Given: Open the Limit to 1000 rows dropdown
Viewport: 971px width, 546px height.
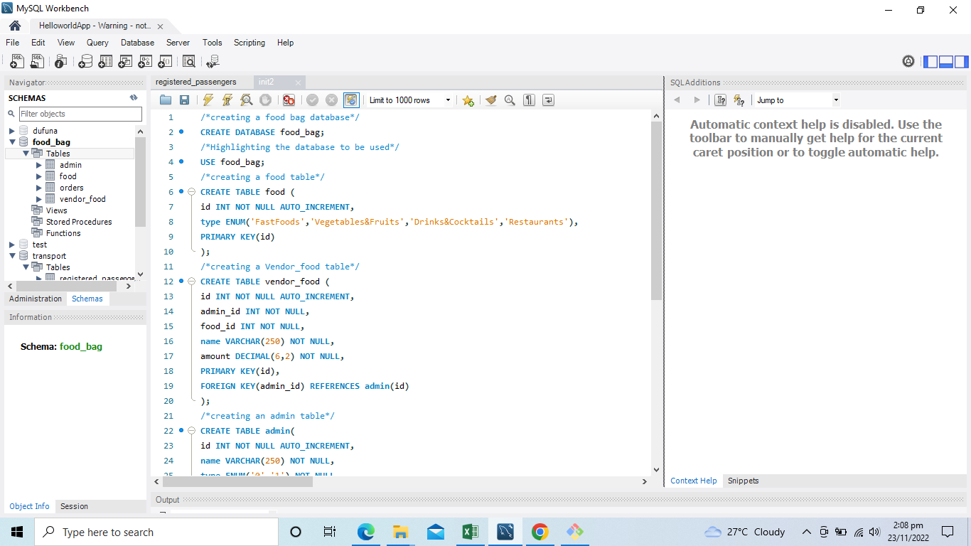Looking at the screenshot, I should click(446, 100).
